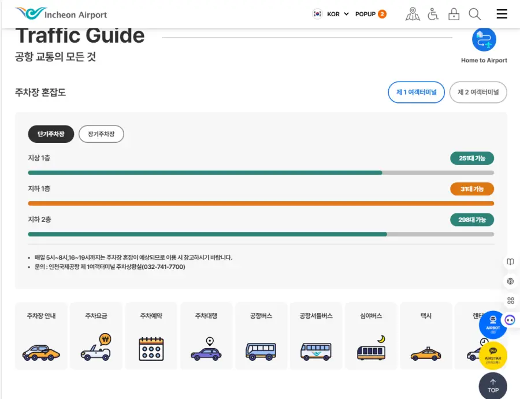Viewport: 520px width, 399px height.
Task: Click the Incheon Airport logo
Action: pyautogui.click(x=61, y=14)
